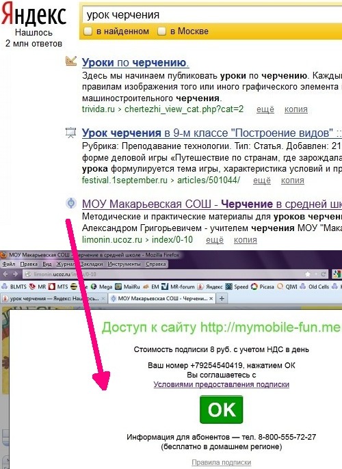Tick the 'в Москве' checkbox
Image resolution: width=342 pixels, height=469 pixels.
point(161,31)
